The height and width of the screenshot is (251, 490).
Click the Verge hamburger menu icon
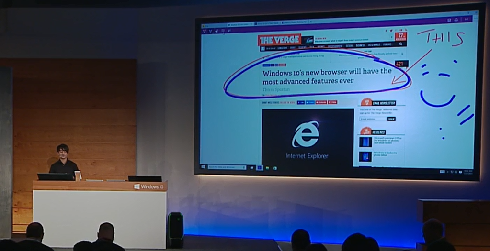[x=263, y=49]
